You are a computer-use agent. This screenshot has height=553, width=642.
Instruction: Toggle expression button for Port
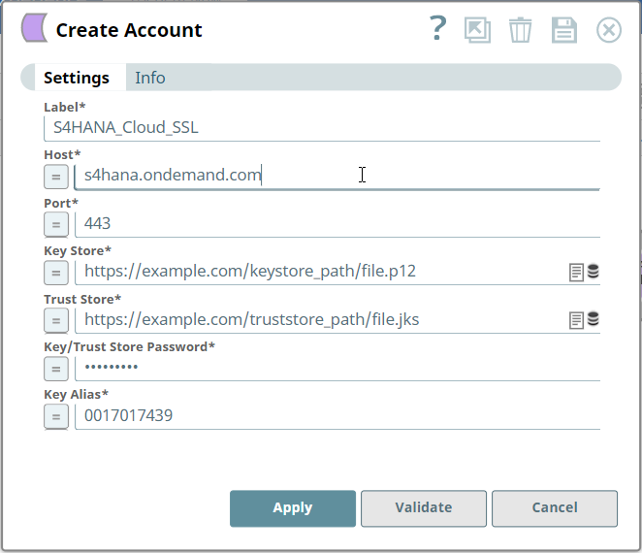tap(56, 225)
